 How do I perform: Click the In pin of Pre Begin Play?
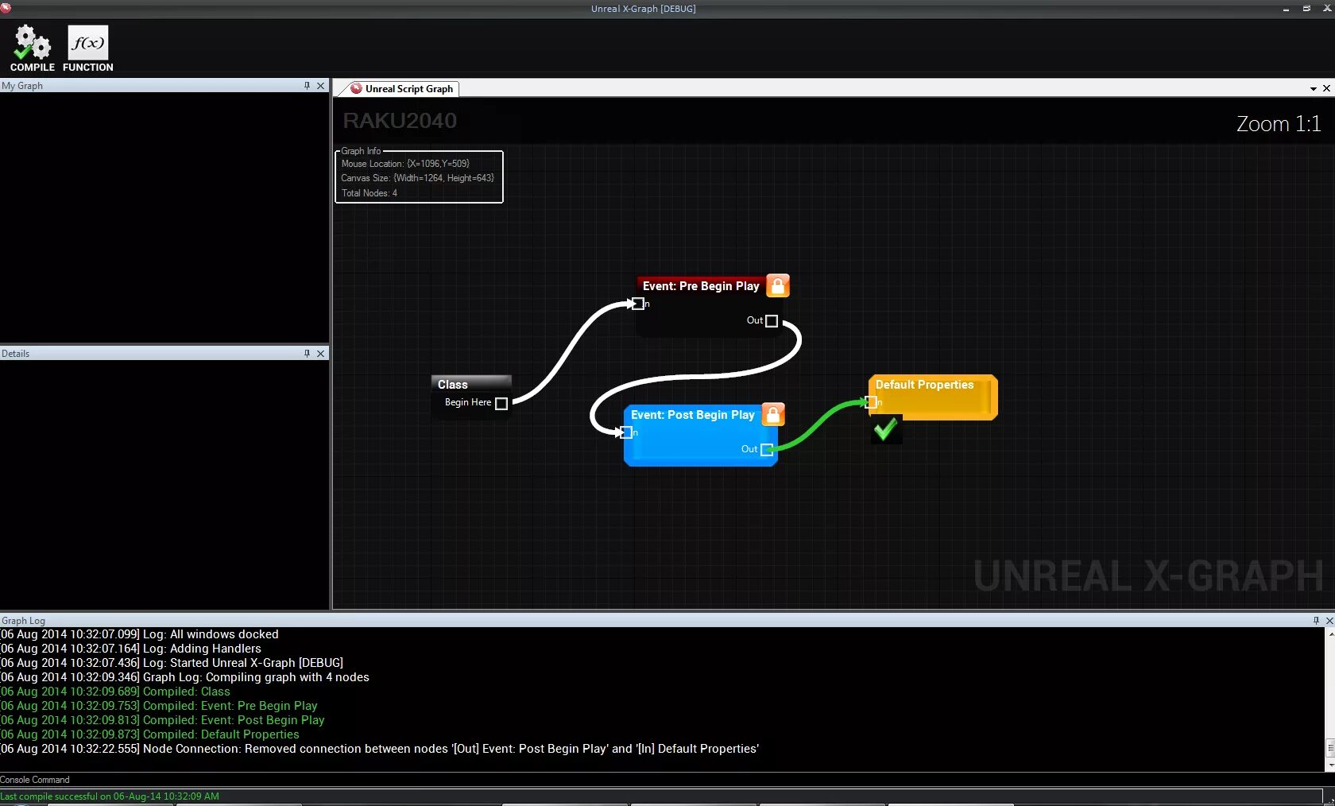[637, 304]
